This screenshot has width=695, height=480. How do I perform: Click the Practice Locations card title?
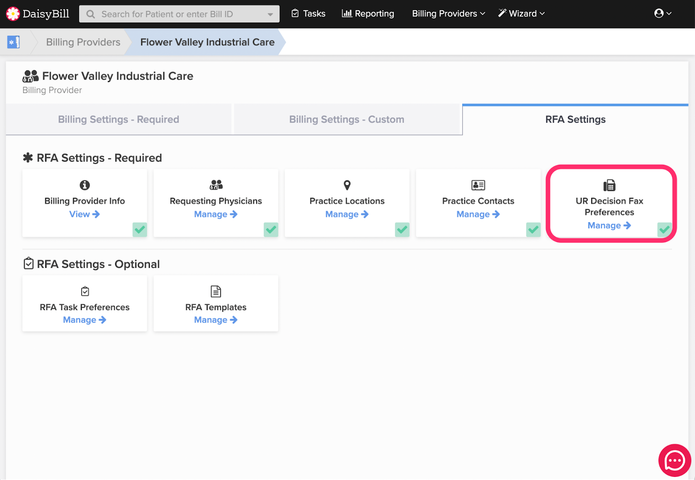click(x=347, y=201)
